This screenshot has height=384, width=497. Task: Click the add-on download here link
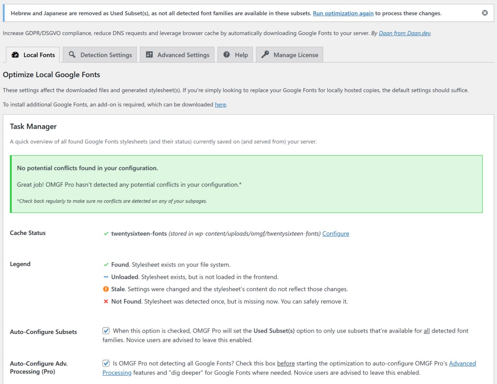220,104
